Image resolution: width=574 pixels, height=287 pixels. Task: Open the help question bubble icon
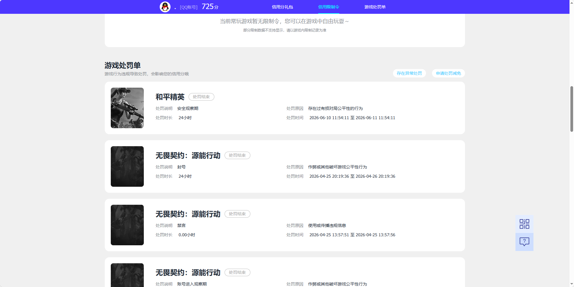click(524, 242)
